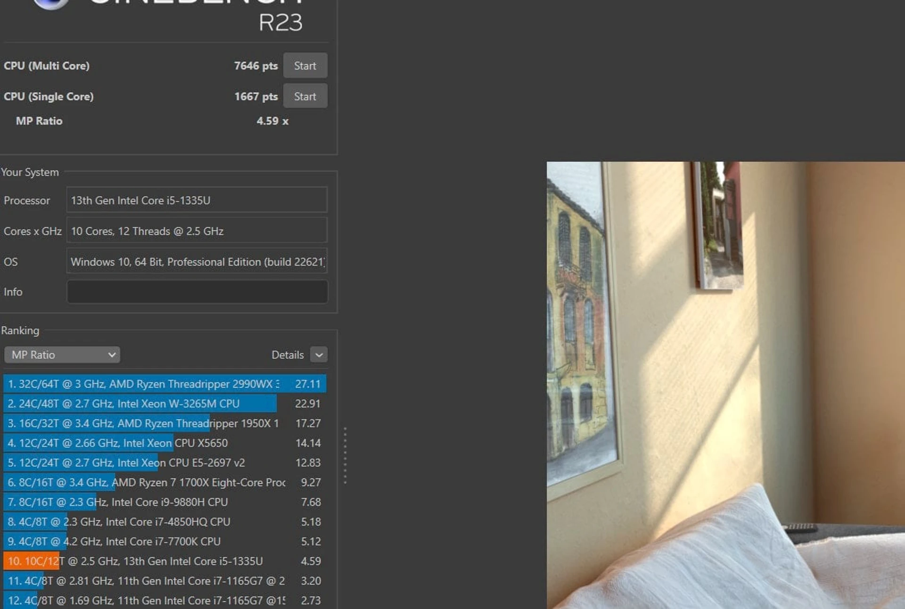This screenshot has width=905, height=609.
Task: Select ranking row Intel Xeon W-3265M
Action: 165,403
